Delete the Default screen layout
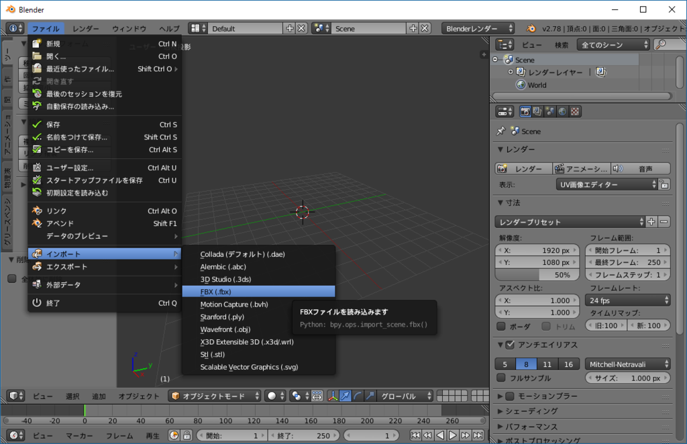The image size is (687, 444). [301, 28]
